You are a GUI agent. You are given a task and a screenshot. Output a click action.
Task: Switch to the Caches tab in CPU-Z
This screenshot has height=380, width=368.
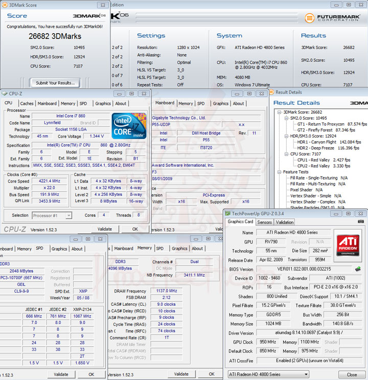point(27,103)
